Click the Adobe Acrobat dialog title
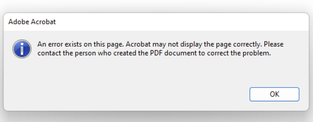Viewport: 313px width, 122px height. point(32,22)
